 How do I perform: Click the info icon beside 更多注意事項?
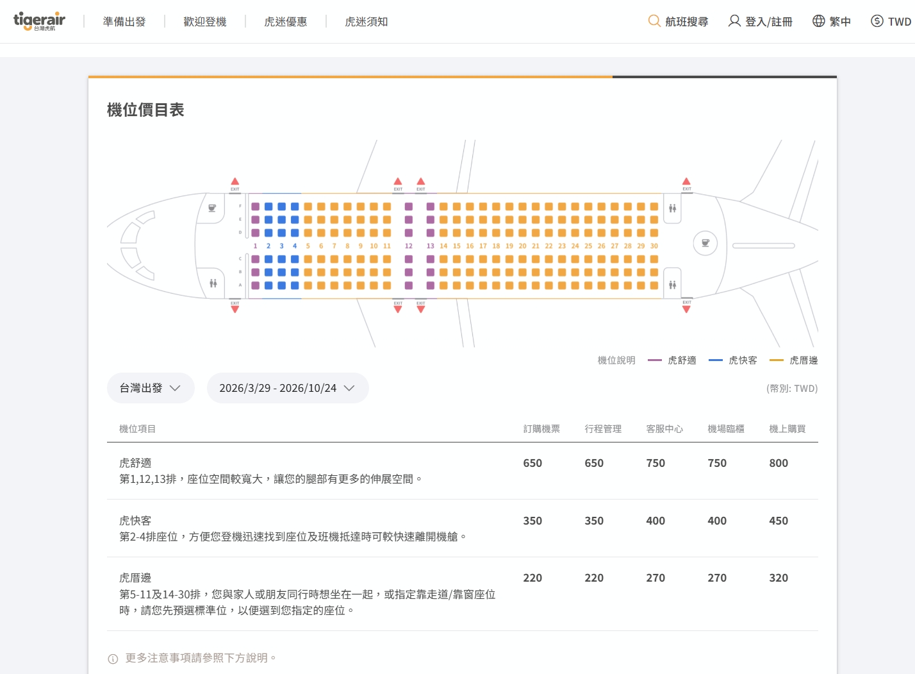113,659
